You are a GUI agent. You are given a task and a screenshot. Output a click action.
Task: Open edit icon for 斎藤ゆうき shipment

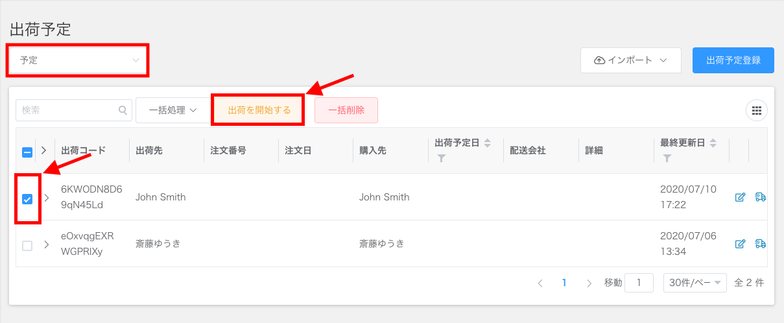740,244
